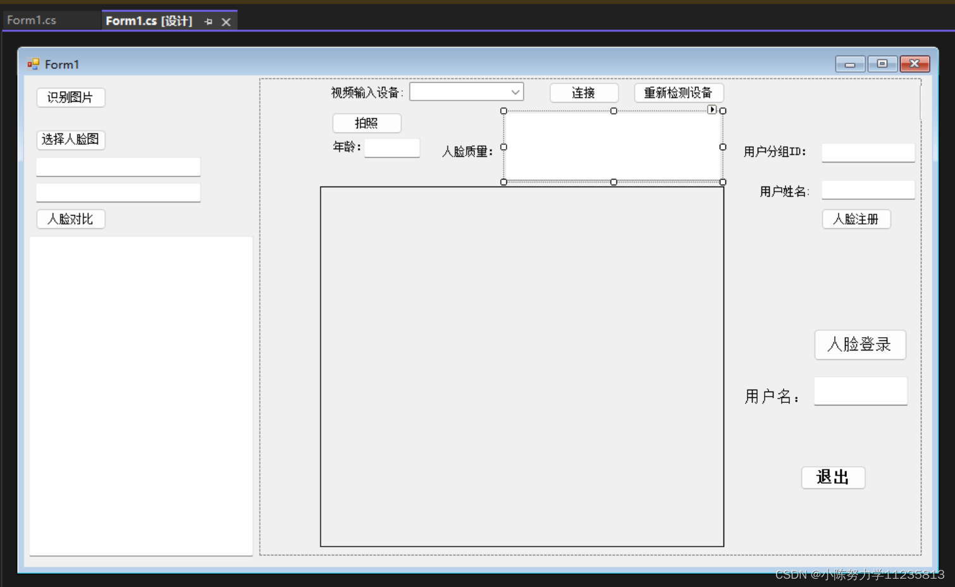Viewport: 955px width, 587px height.
Task: Select the 年龄 text field
Action: [x=392, y=148]
